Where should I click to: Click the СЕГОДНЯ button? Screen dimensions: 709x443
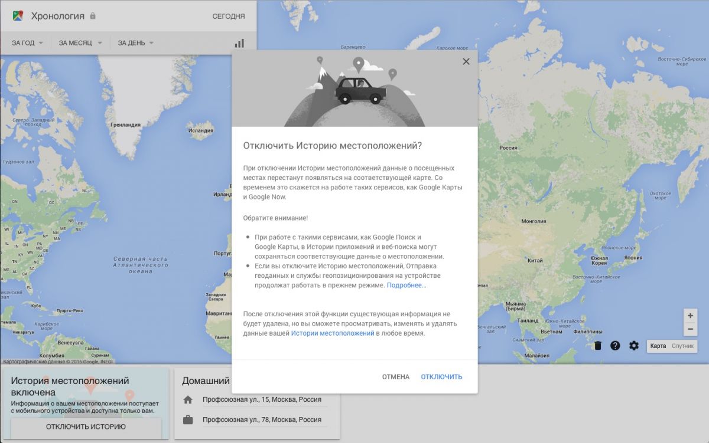[229, 17]
